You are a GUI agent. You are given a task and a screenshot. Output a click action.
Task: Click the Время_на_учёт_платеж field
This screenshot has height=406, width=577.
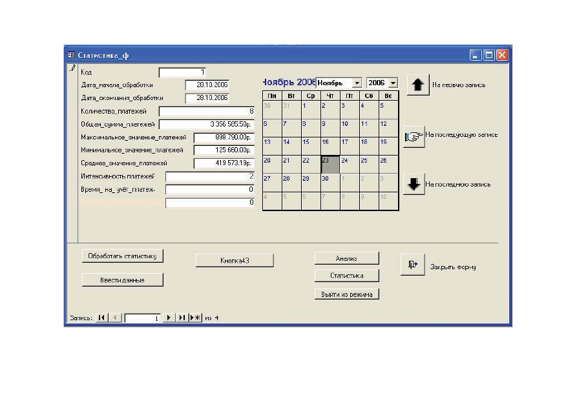point(210,189)
